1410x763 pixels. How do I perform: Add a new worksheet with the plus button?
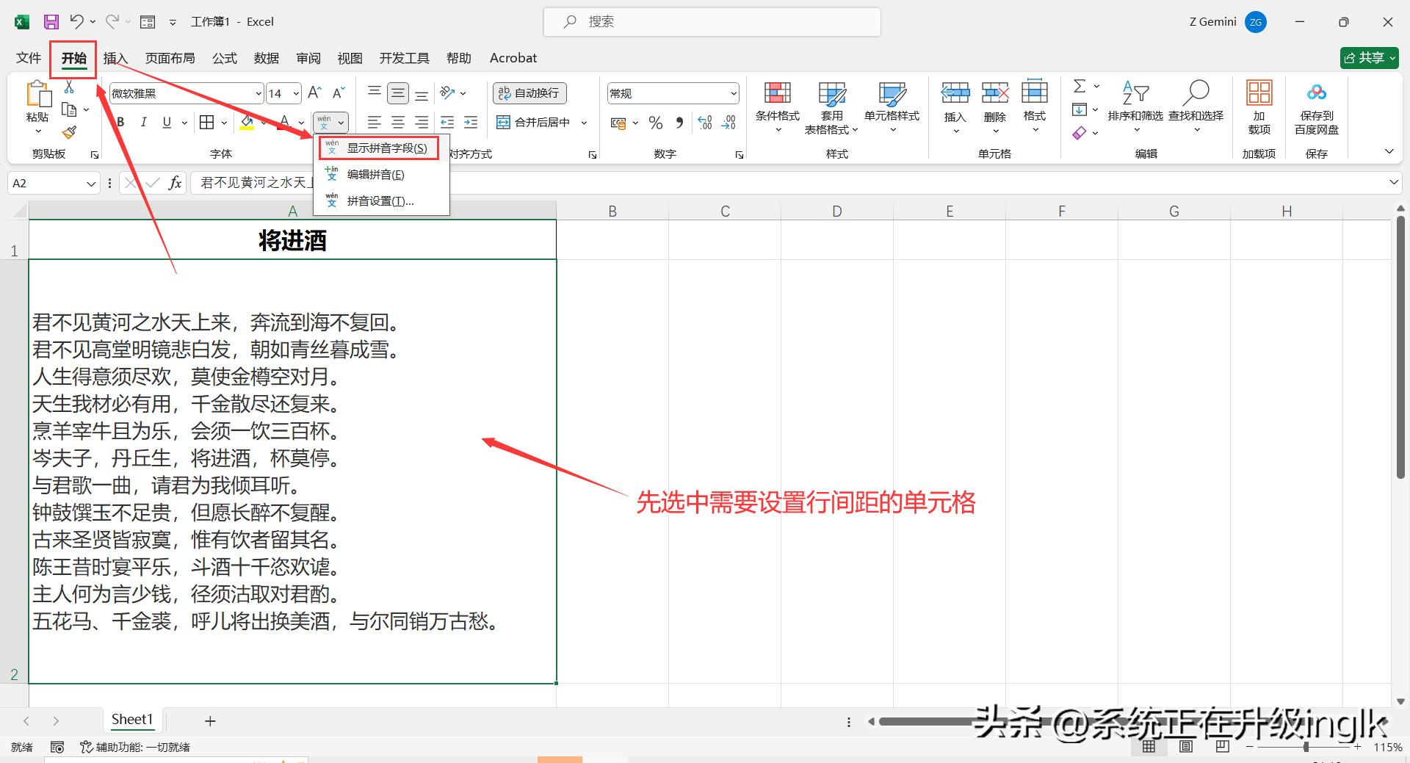pos(210,720)
